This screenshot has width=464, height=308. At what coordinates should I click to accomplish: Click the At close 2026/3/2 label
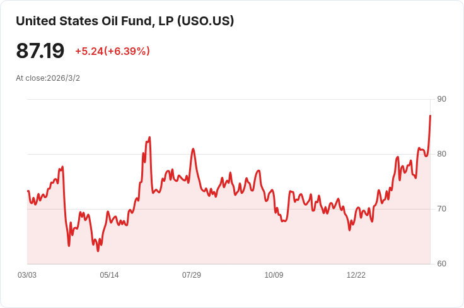48,78
